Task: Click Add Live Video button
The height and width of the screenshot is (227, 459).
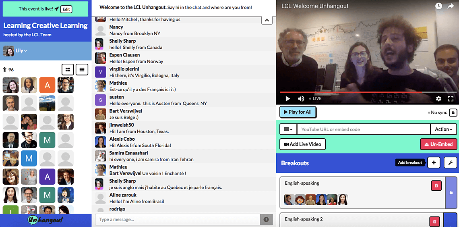Action: coord(302,144)
